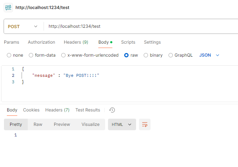Switch to the Raw response view
Image resolution: width=238 pixels, height=167 pixels.
[x=38, y=124]
